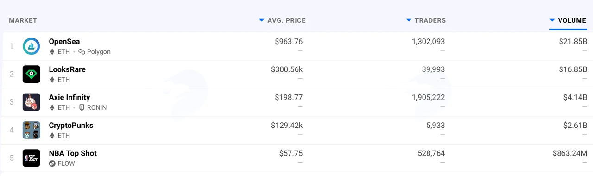
Task: Sort by the TRADERS column arrow
Action: 409,20
